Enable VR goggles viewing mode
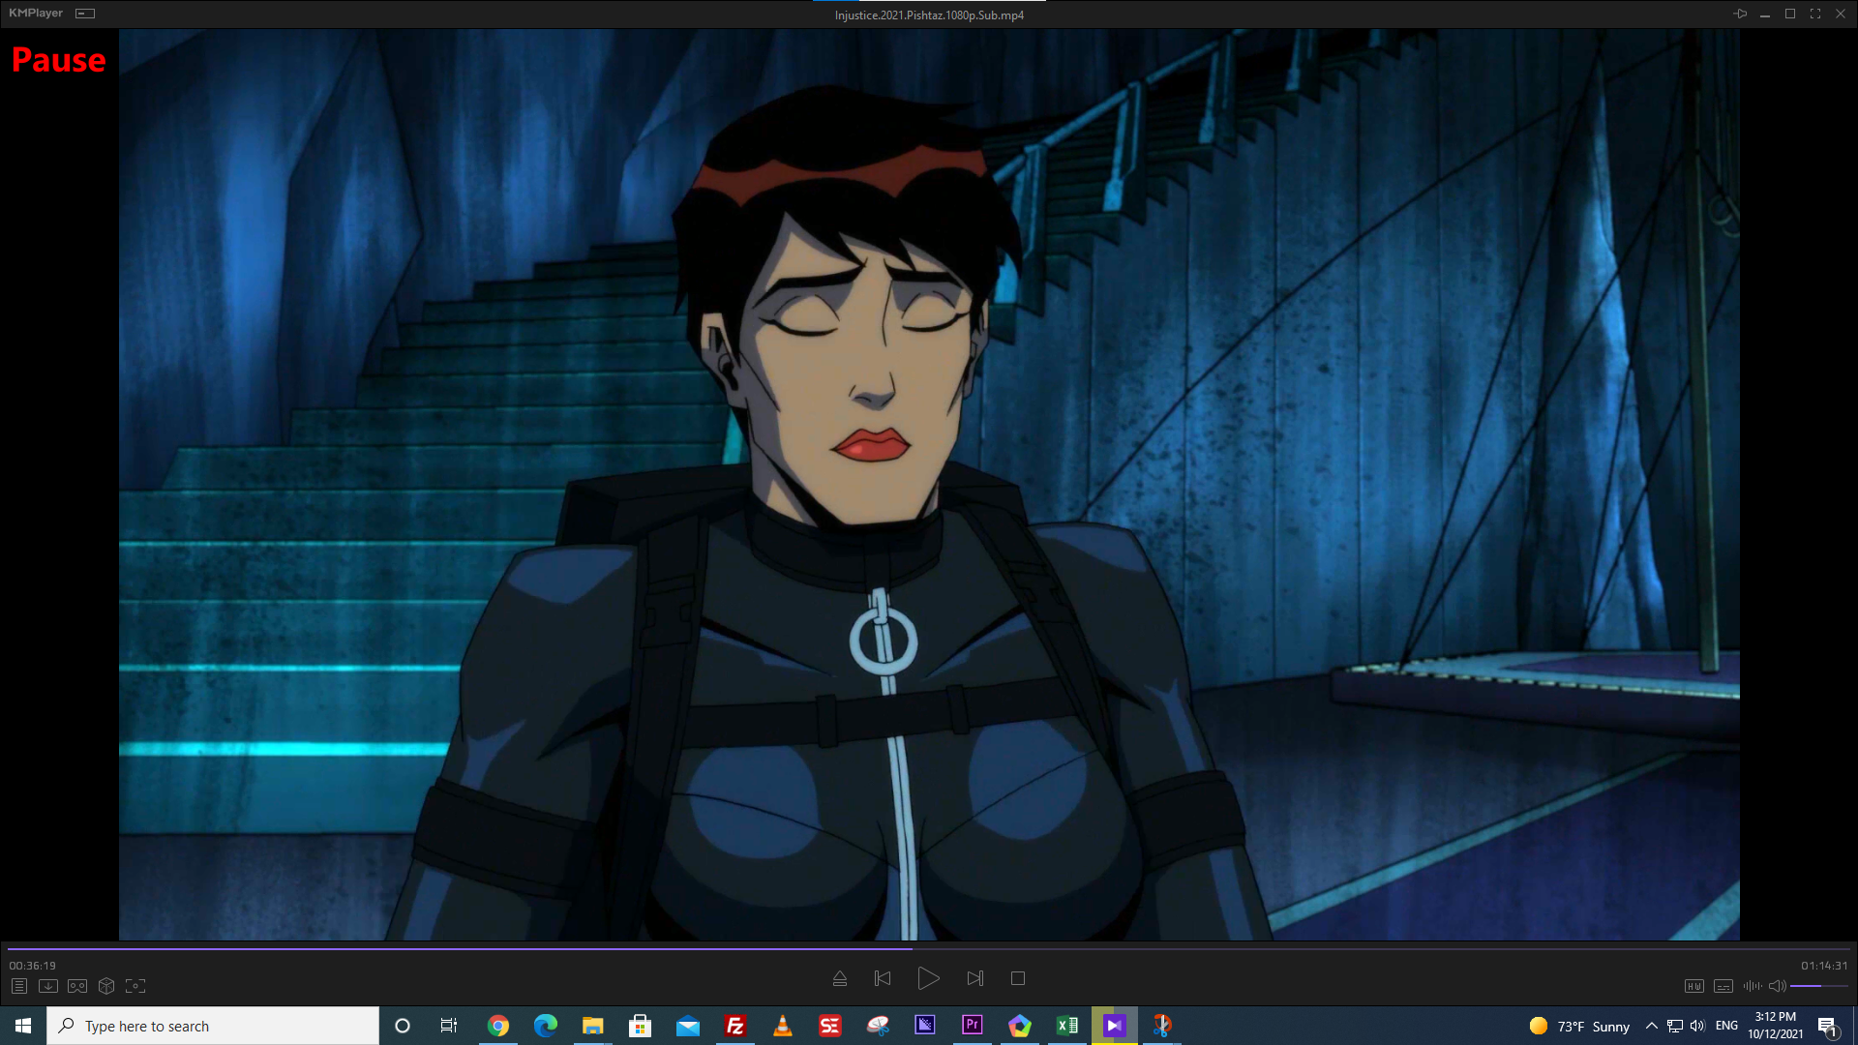Image resolution: width=1858 pixels, height=1045 pixels. pyautogui.click(x=77, y=986)
